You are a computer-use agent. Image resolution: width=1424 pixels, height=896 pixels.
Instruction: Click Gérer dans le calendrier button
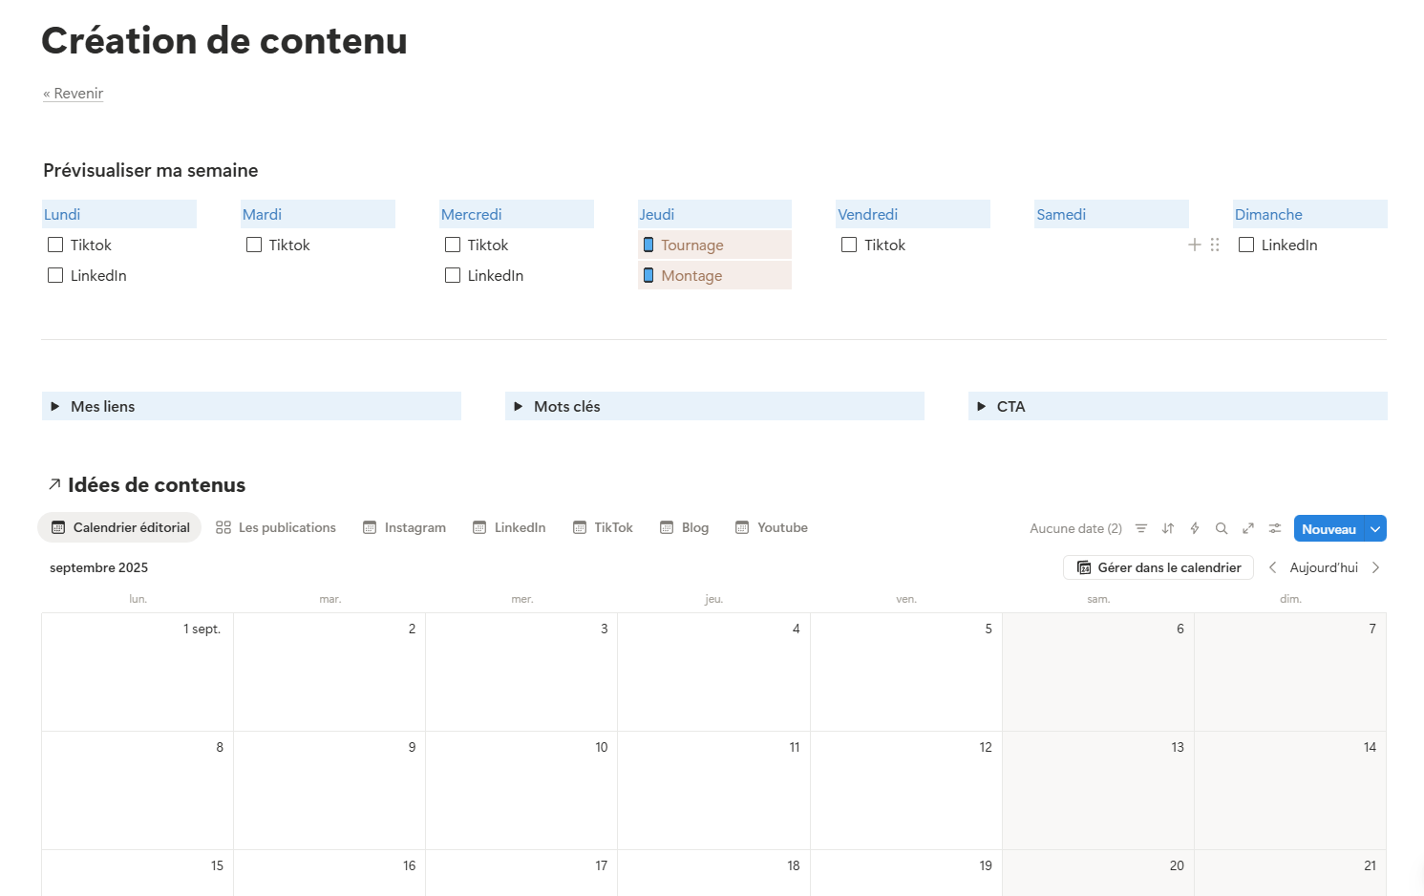[x=1158, y=567]
